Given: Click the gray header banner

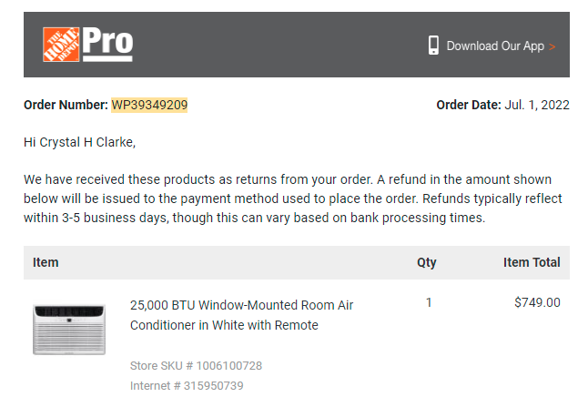Looking at the screenshot, I should pos(297,45).
